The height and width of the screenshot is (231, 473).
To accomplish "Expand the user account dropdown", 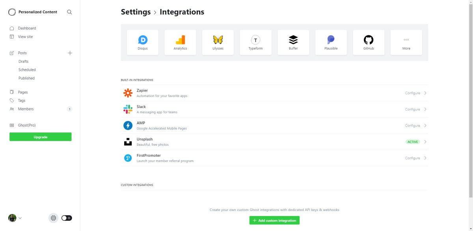I will [x=19, y=218].
